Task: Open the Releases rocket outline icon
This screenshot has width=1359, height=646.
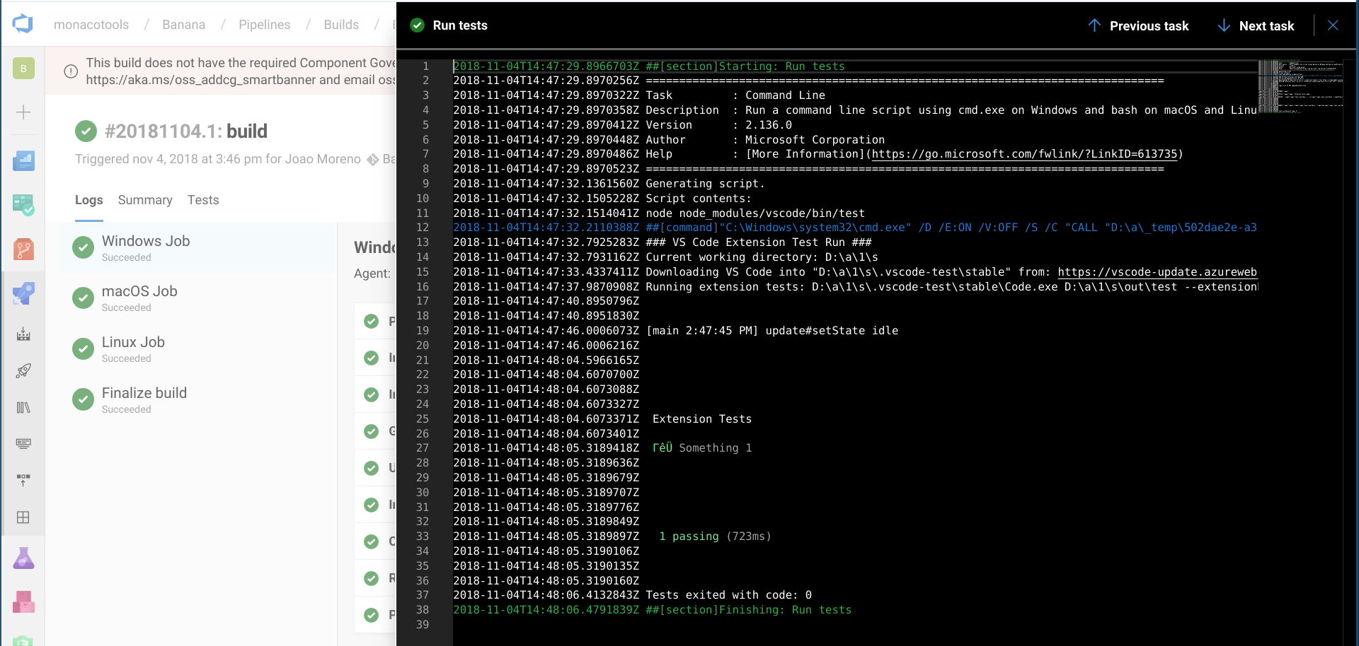Action: (23, 370)
